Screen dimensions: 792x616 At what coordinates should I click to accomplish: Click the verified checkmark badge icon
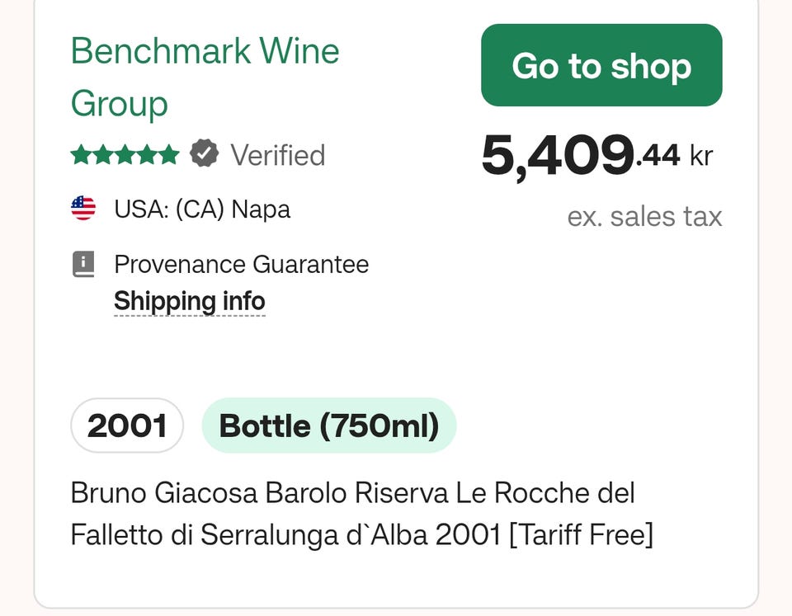click(x=205, y=154)
